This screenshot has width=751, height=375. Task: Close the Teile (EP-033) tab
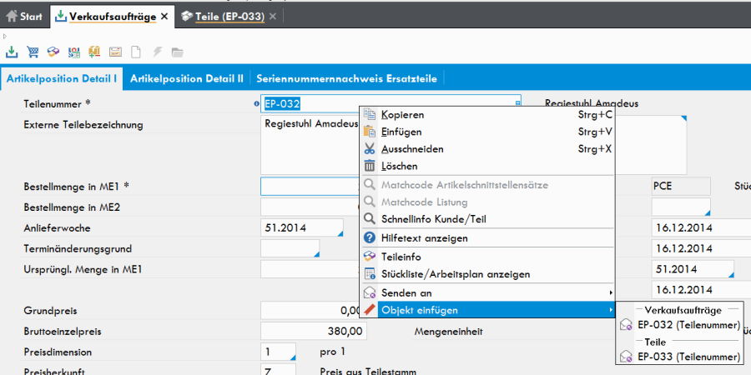coord(274,16)
